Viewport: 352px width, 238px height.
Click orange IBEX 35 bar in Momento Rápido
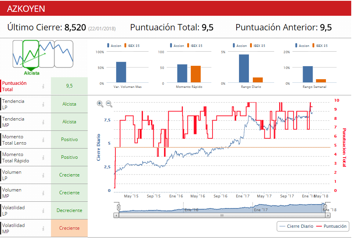pyautogui.click(x=196, y=74)
